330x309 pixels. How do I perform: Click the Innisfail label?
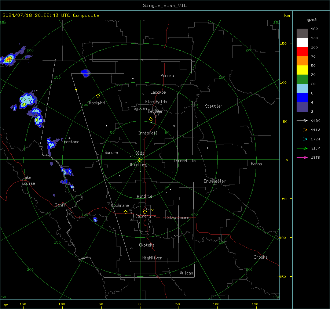pos(148,133)
